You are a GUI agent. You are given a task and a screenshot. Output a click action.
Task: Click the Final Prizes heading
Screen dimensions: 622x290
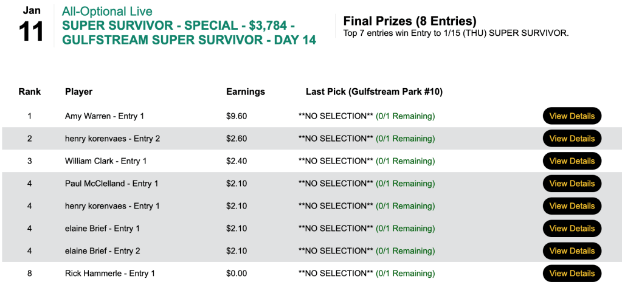tap(410, 21)
